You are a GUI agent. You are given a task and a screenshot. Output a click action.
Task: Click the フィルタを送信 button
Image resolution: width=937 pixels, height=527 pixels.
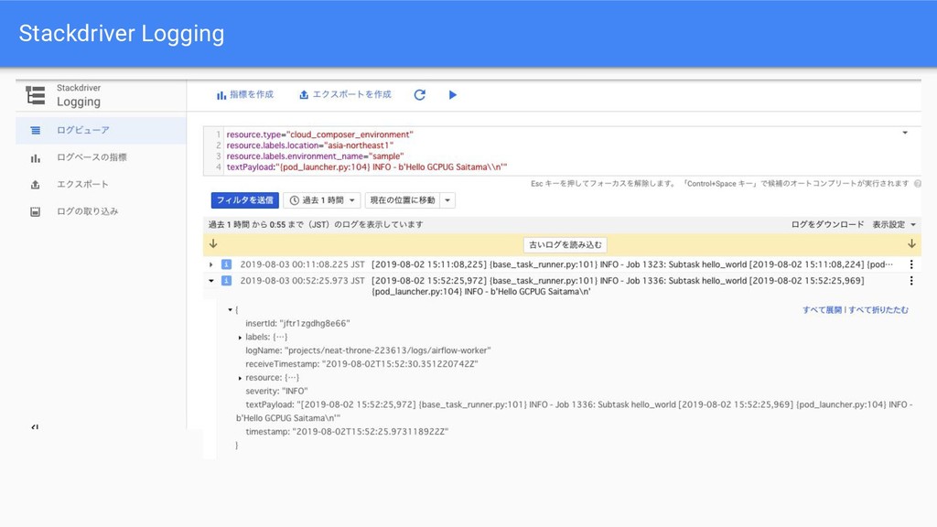[x=244, y=200]
